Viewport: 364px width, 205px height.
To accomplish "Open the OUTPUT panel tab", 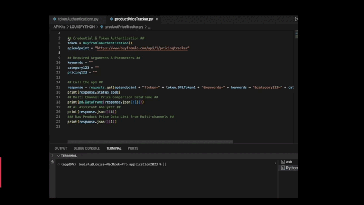I will 61,148.
